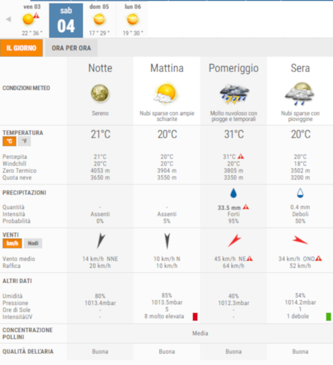333x365 pixels.
Task: Click the 64 km/h gust value
Action: point(234,266)
